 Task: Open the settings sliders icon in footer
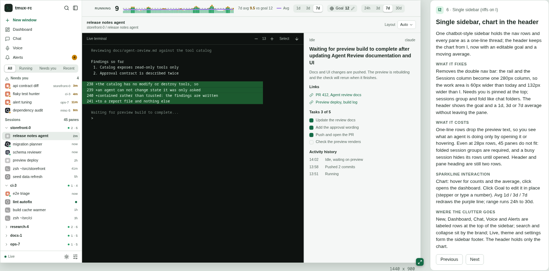(x=75, y=257)
